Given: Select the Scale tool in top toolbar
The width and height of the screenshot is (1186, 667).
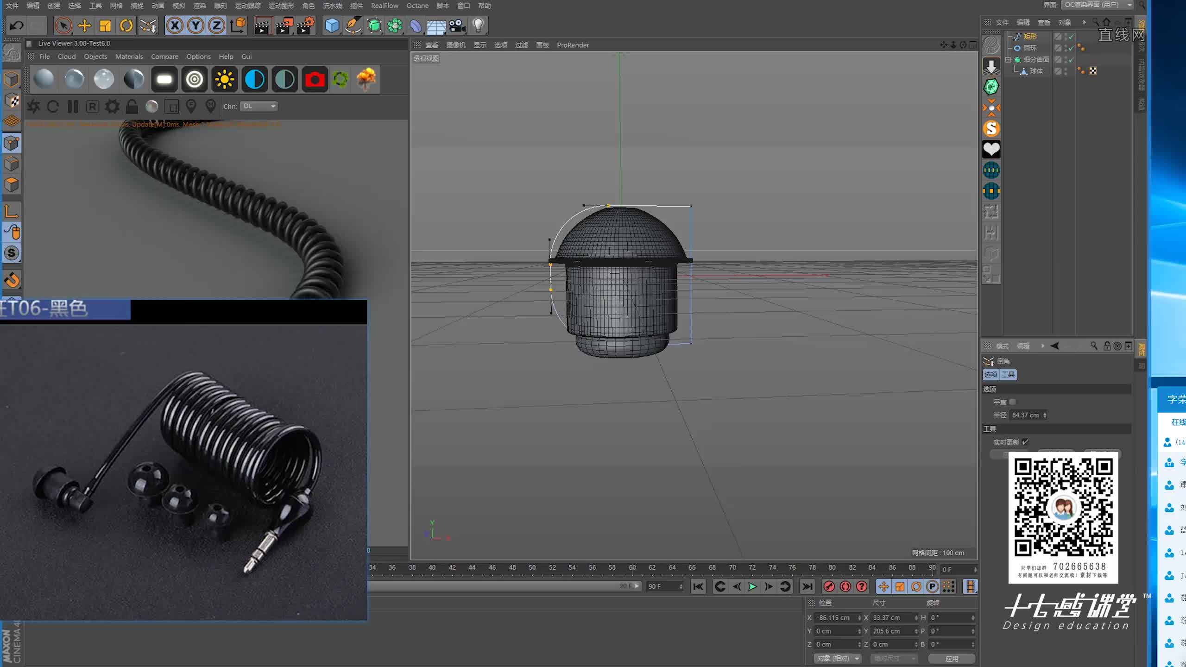Looking at the screenshot, I should [x=105, y=25].
